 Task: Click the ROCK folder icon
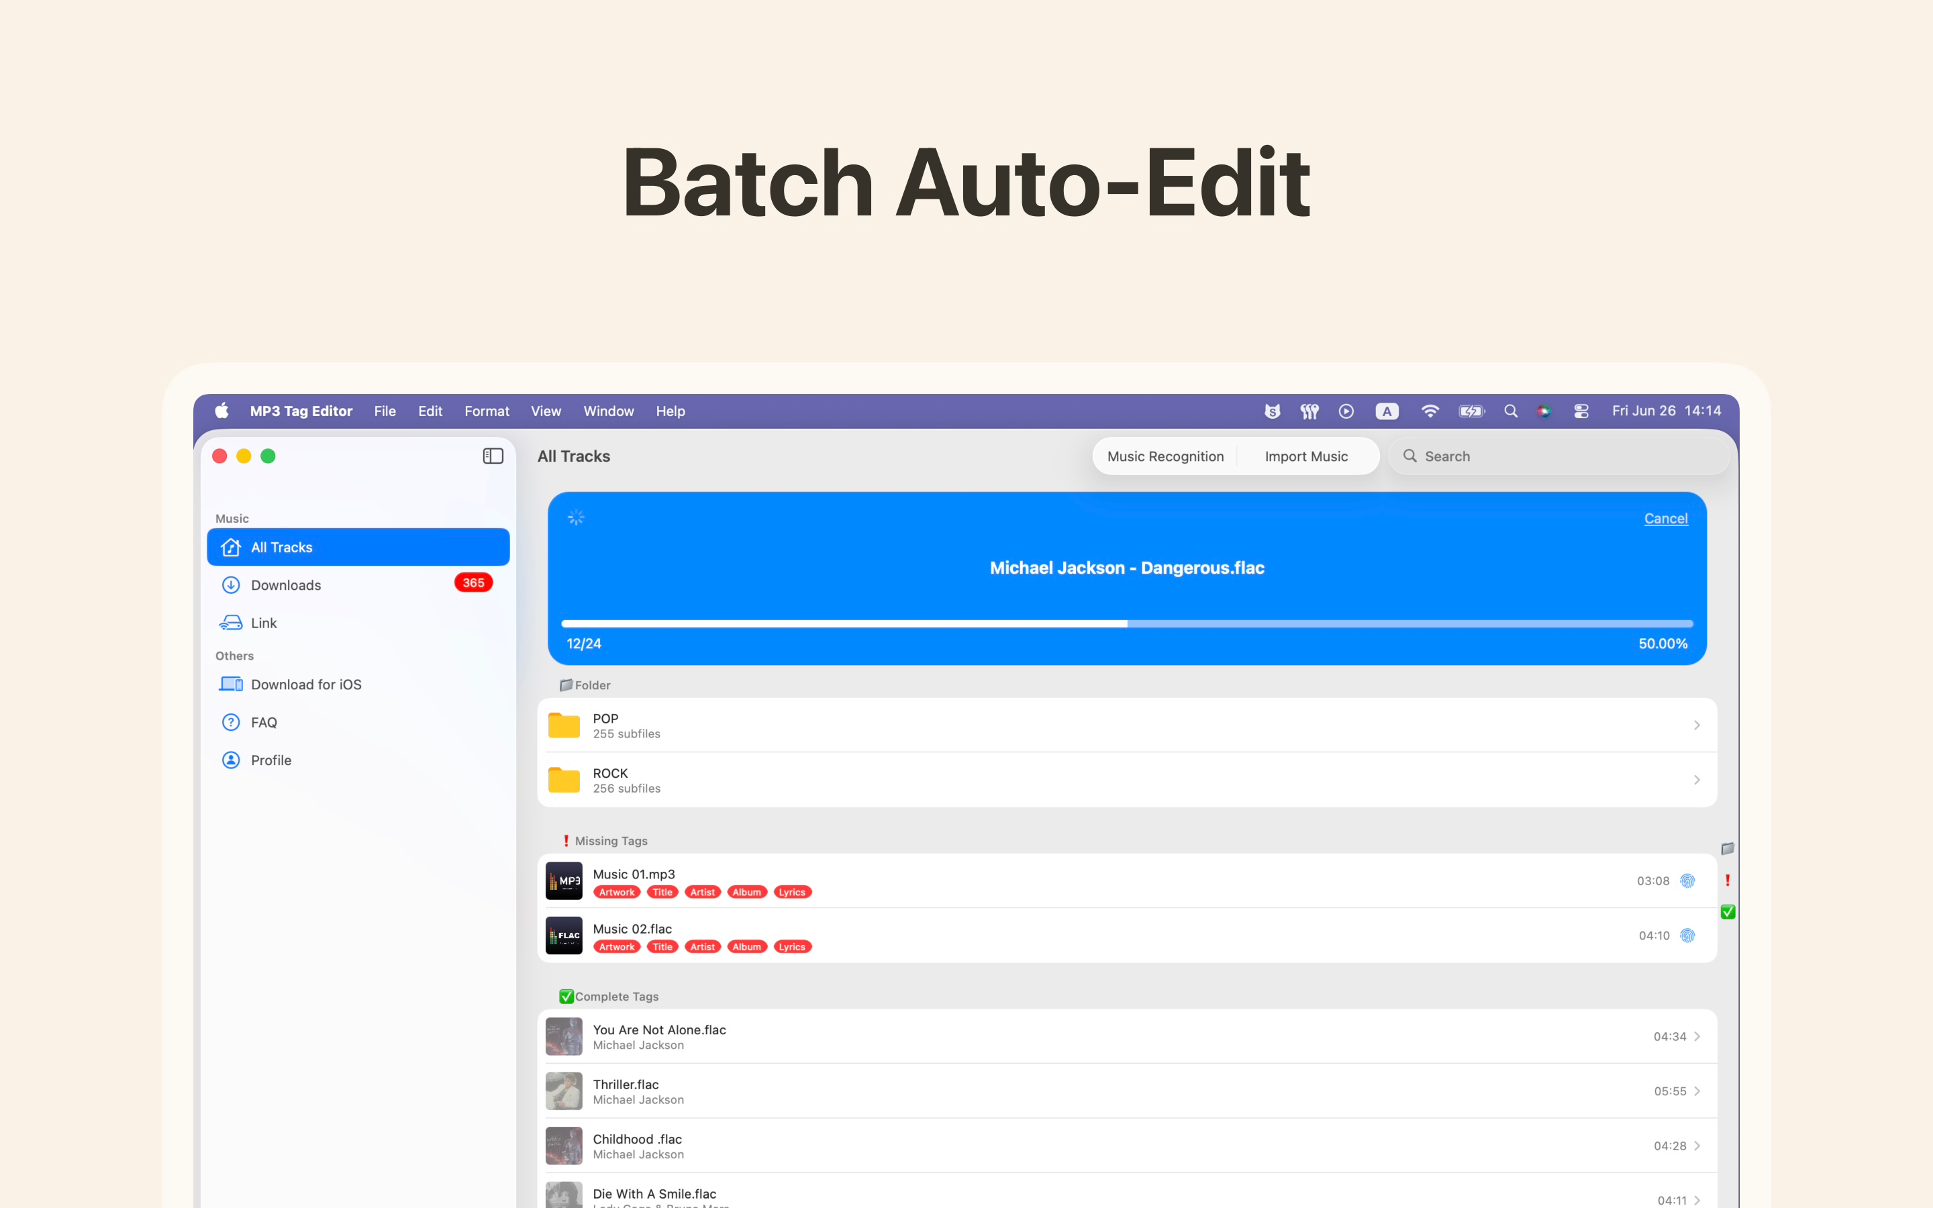click(564, 780)
